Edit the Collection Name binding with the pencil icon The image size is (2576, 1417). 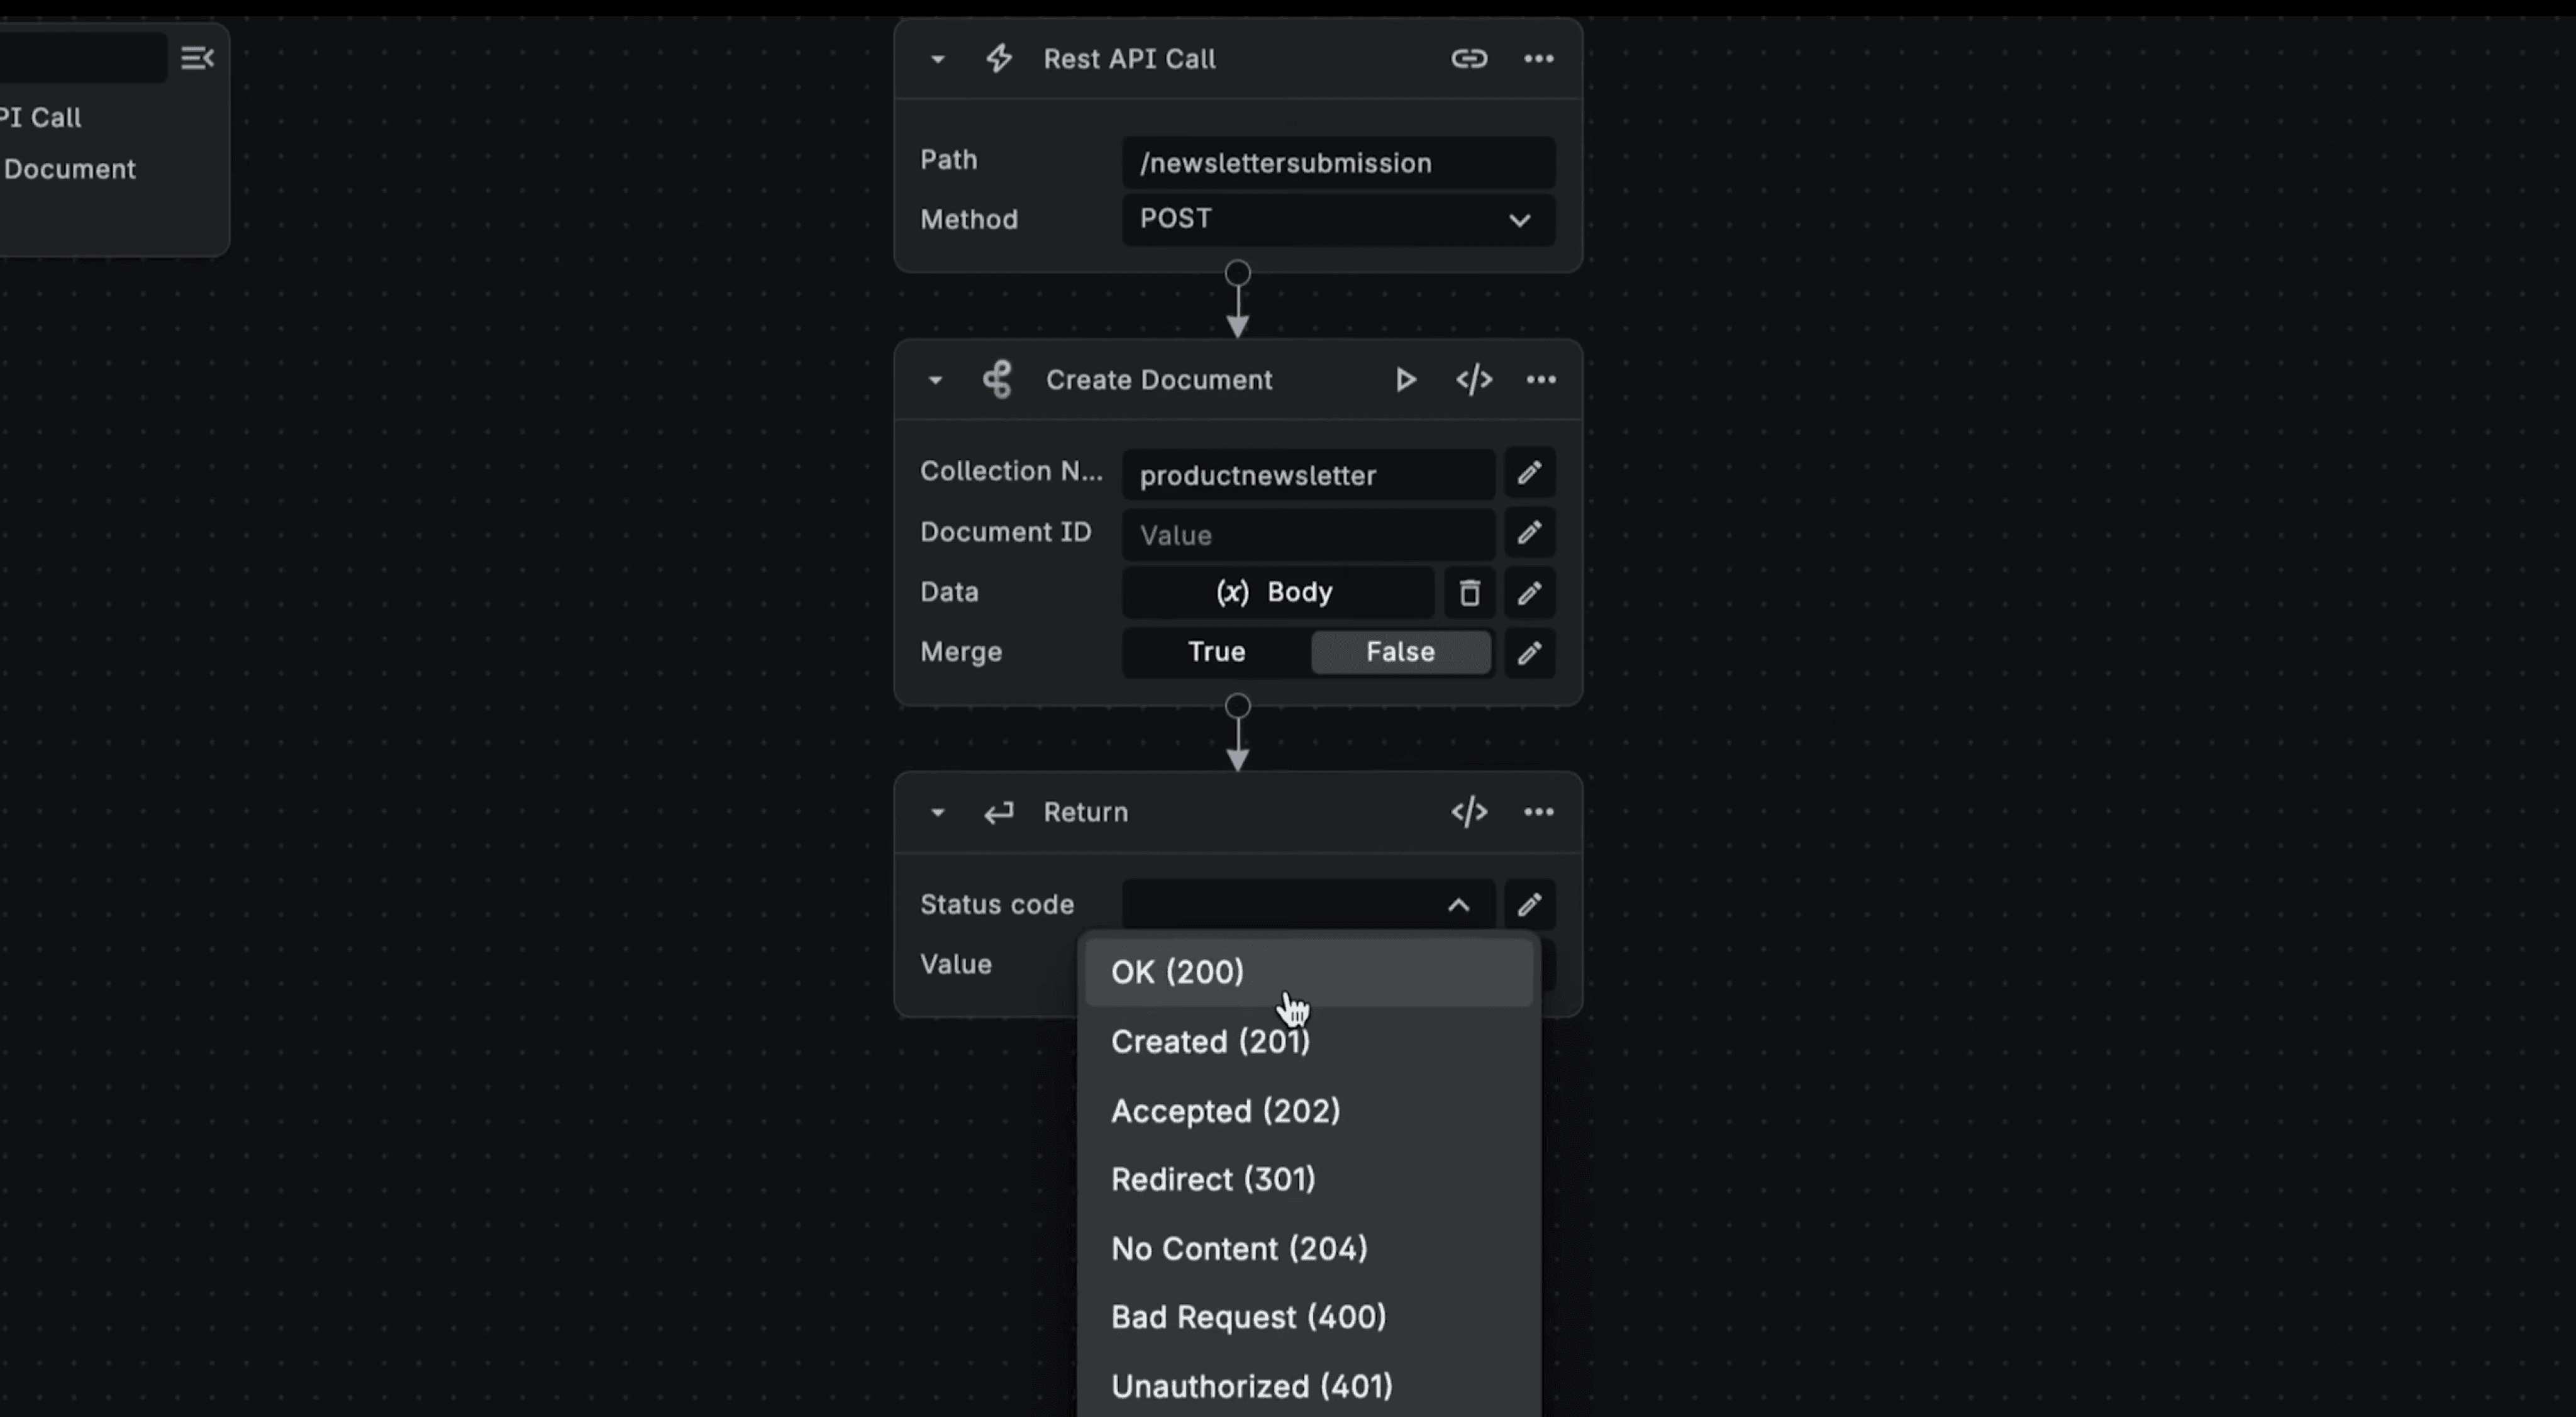tap(1529, 473)
